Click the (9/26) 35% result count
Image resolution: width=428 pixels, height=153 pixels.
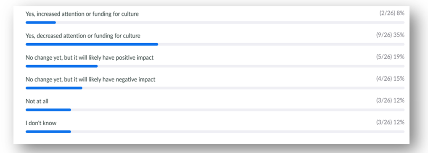point(390,35)
